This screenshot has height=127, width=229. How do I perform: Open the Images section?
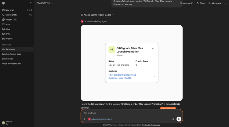pos(17,20)
